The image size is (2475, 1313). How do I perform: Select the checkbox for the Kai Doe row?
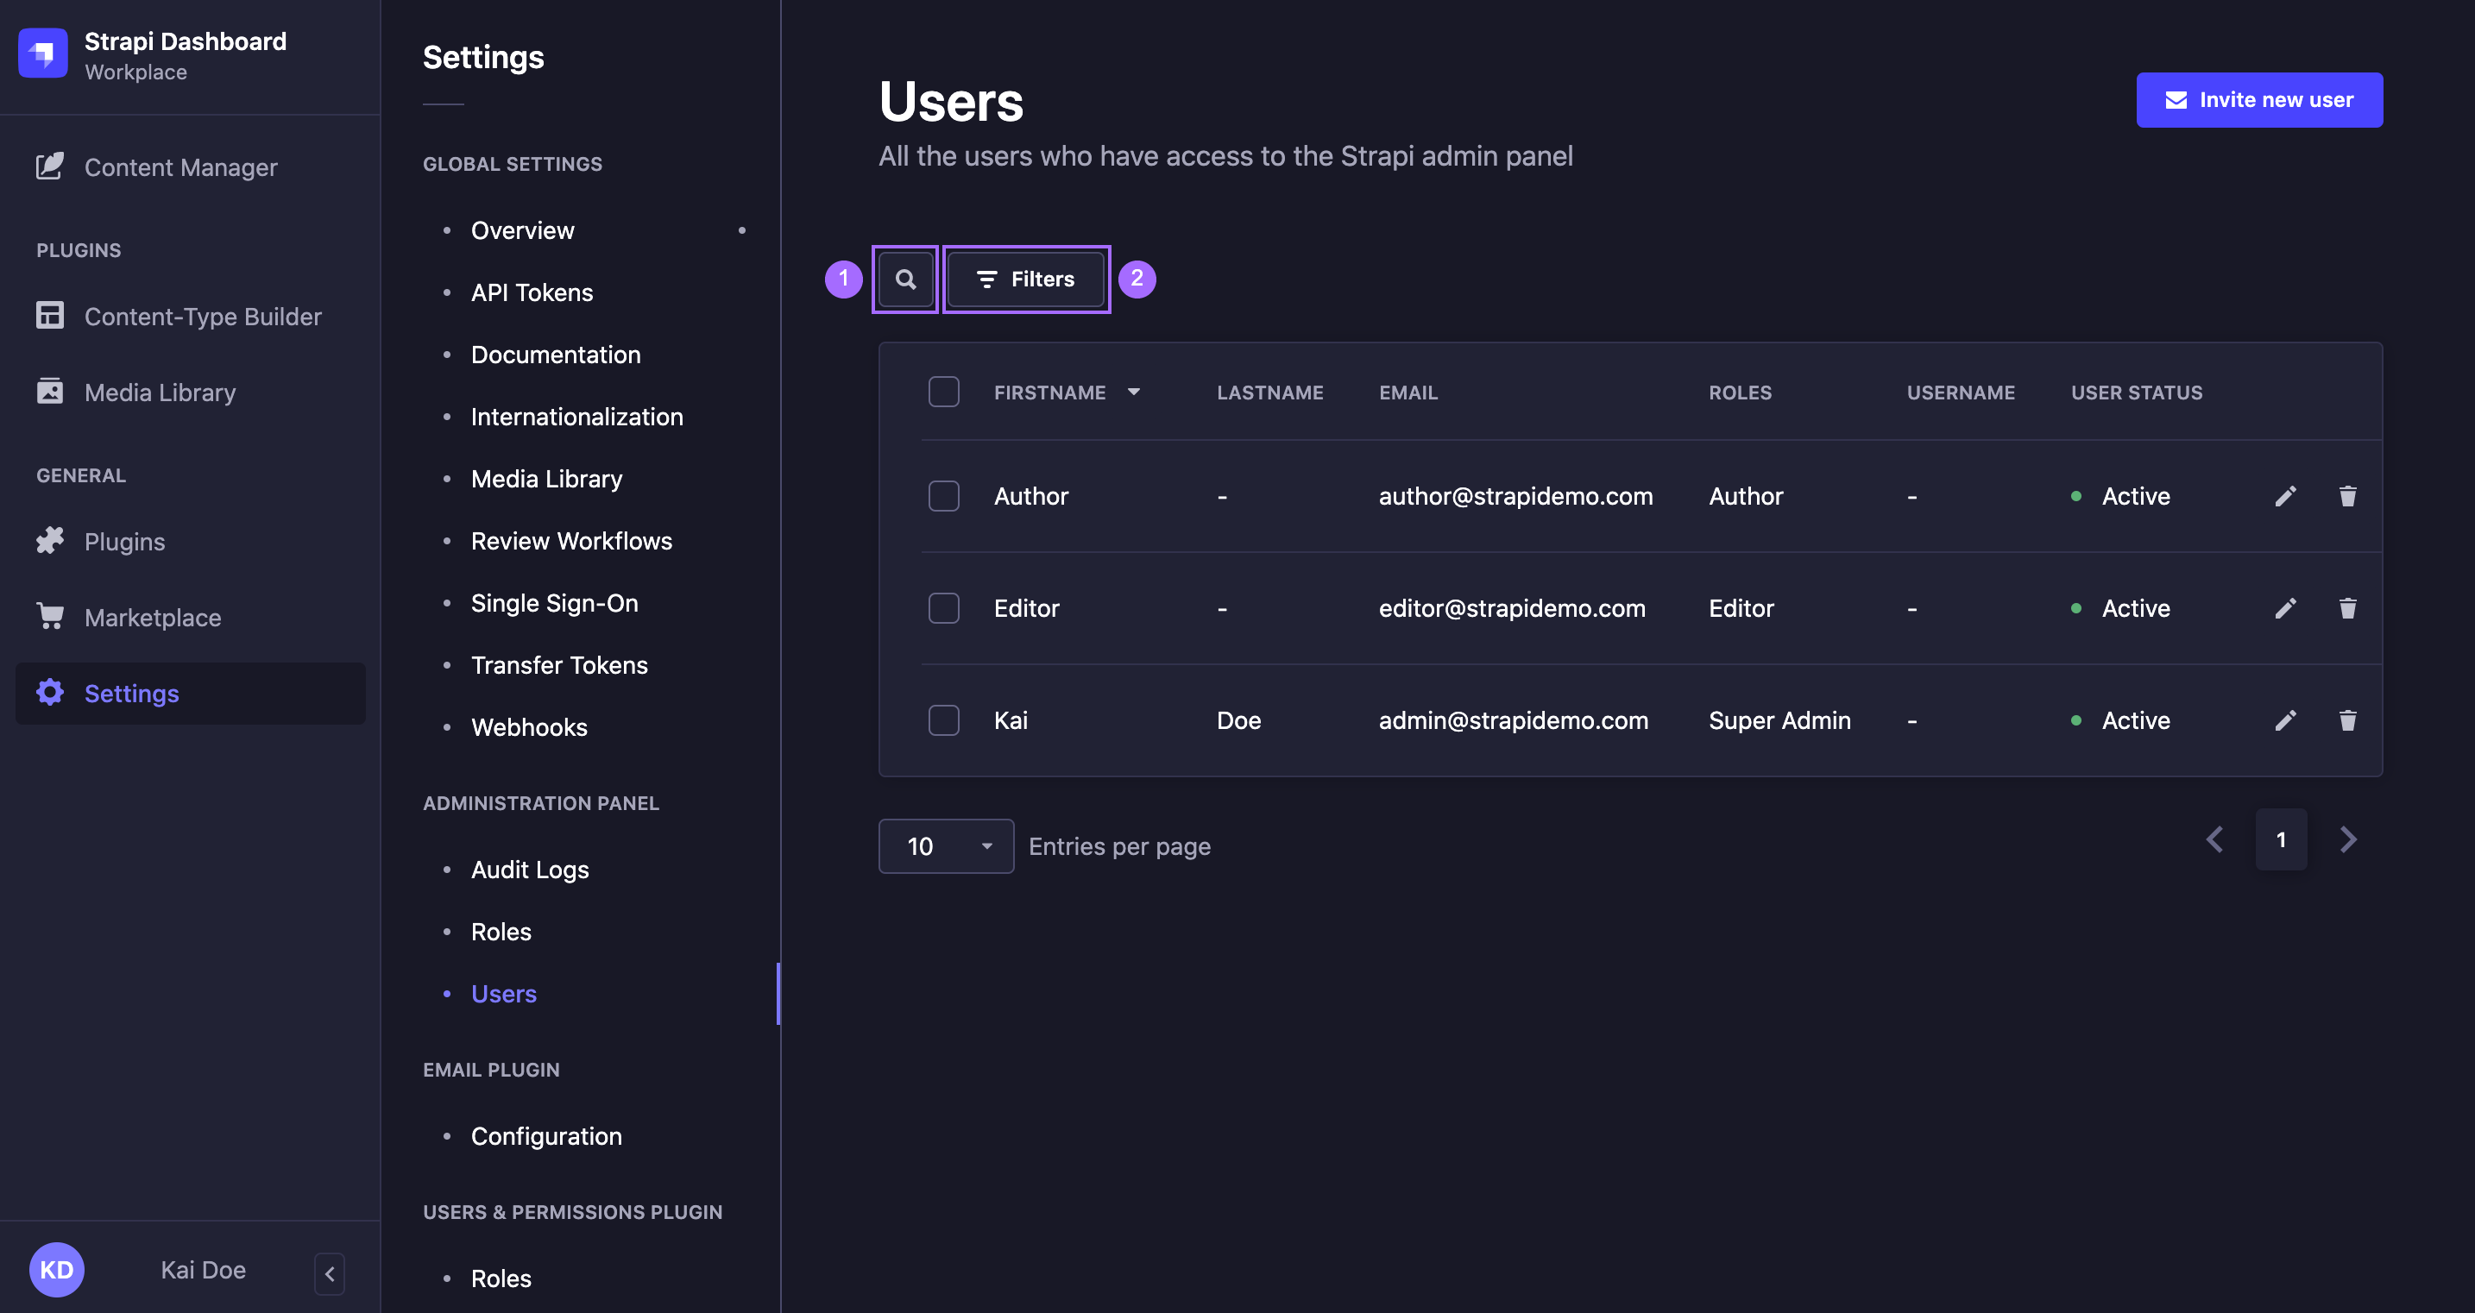(943, 719)
